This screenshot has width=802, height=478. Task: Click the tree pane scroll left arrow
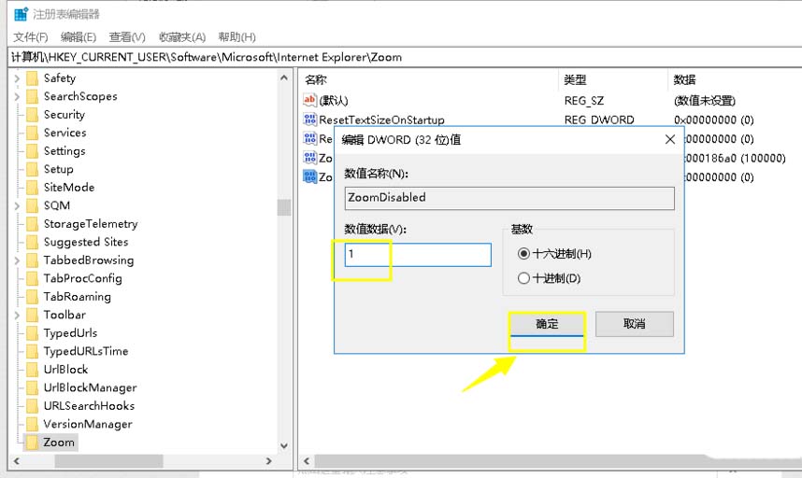pyautogui.click(x=17, y=460)
